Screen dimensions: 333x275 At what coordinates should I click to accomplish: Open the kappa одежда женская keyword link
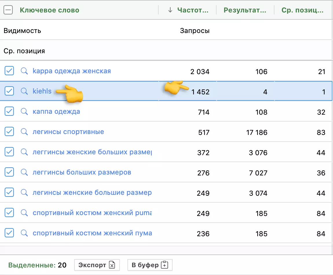(x=72, y=71)
